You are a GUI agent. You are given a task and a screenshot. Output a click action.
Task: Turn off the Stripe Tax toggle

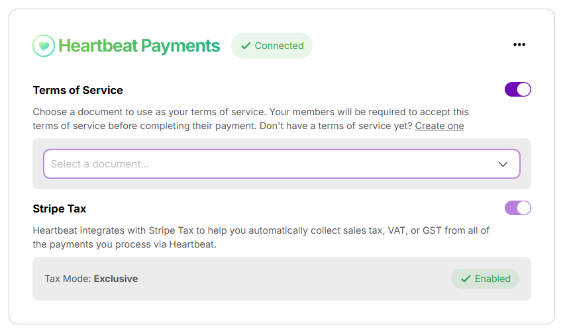[518, 208]
